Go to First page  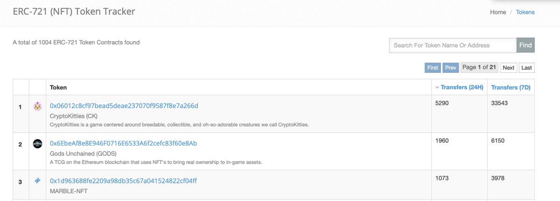433,68
